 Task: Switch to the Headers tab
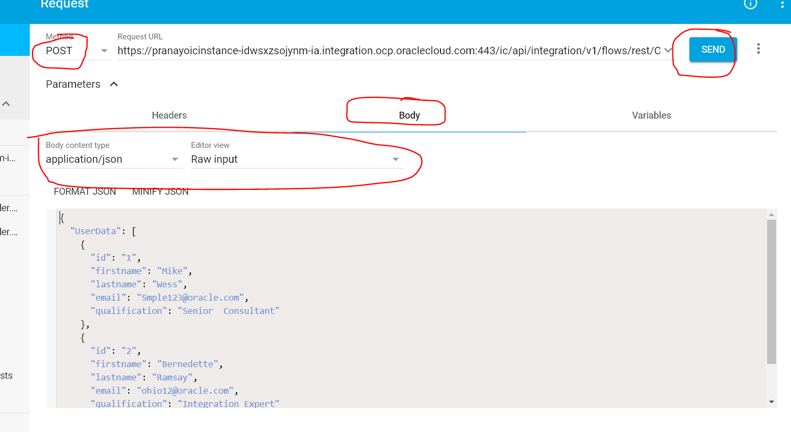(169, 115)
